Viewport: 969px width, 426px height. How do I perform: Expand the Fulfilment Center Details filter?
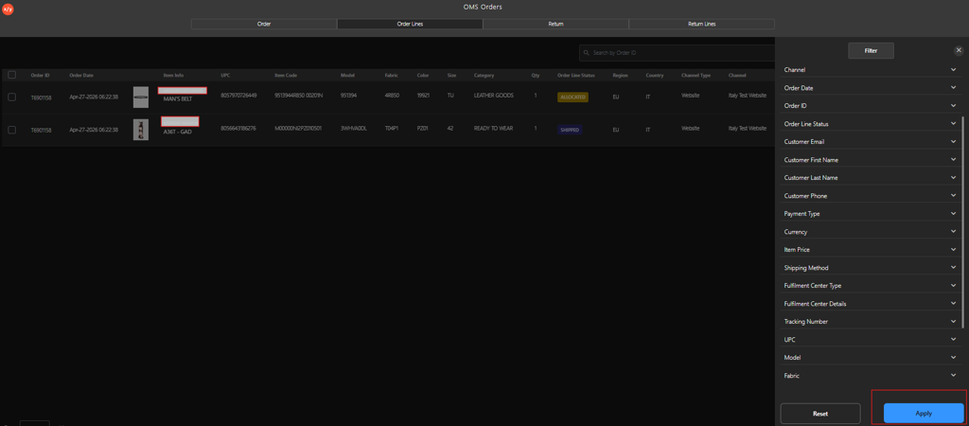coord(871,304)
